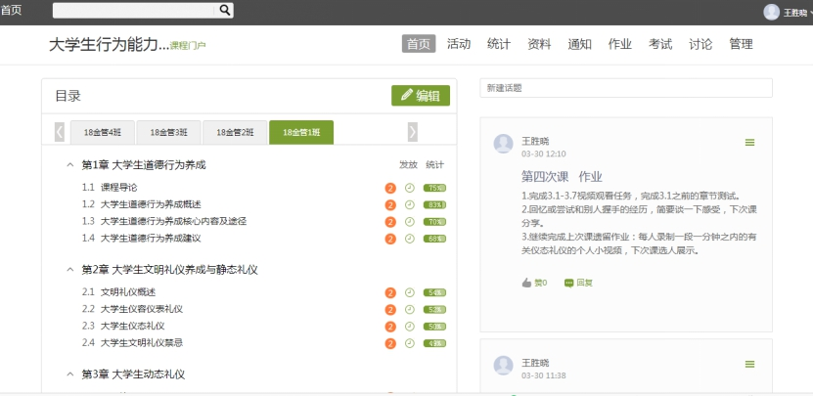Click 王胜晓 avatar on the 12:10 post
Screen dimensions: 813x396
(x=504, y=145)
